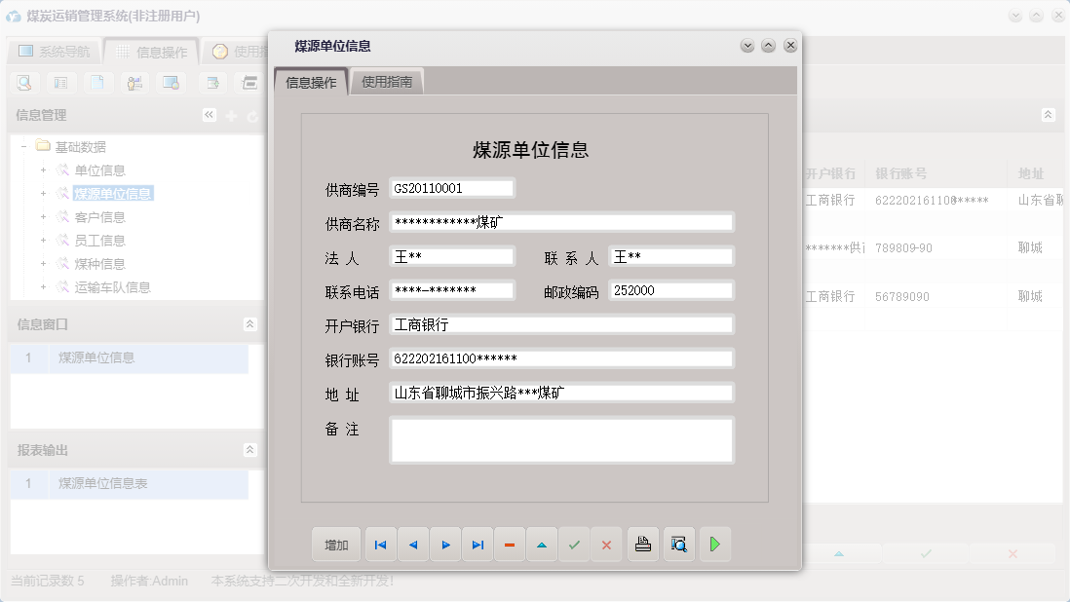Collapse the 信息管理 navigation panel
This screenshot has height=602, width=1070.
pos(209,114)
